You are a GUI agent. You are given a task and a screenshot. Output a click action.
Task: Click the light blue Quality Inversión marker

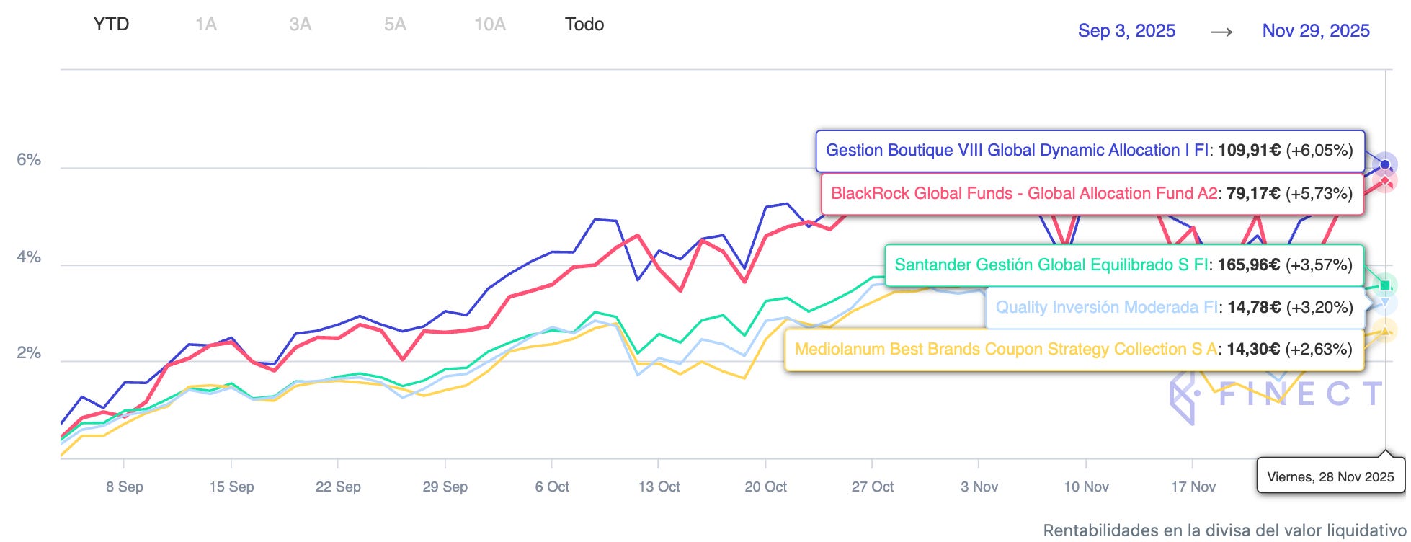1385,301
